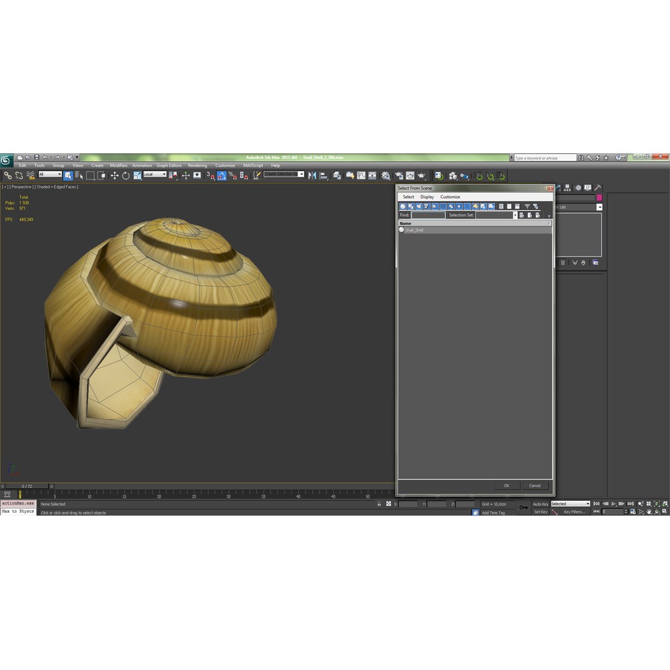670x670 pixels.
Task: Open the selection filter All dropdown
Action: pos(50,174)
